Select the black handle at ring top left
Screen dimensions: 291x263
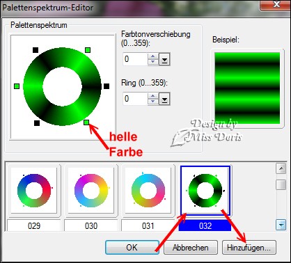click(x=36, y=50)
